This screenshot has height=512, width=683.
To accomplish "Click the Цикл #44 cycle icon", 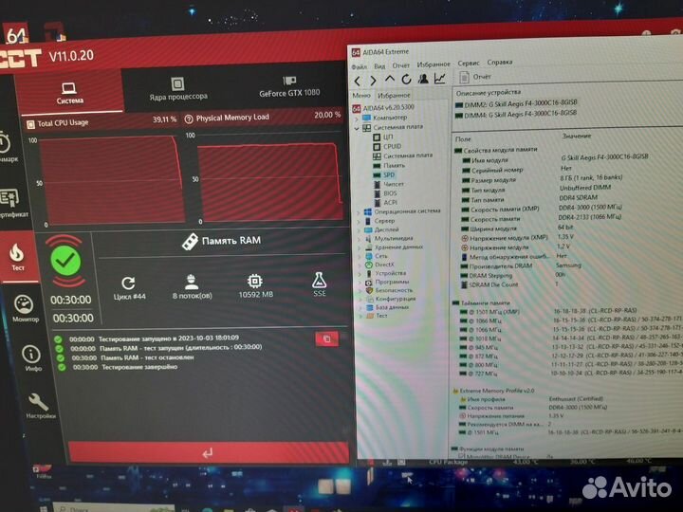I will pyautogui.click(x=128, y=283).
